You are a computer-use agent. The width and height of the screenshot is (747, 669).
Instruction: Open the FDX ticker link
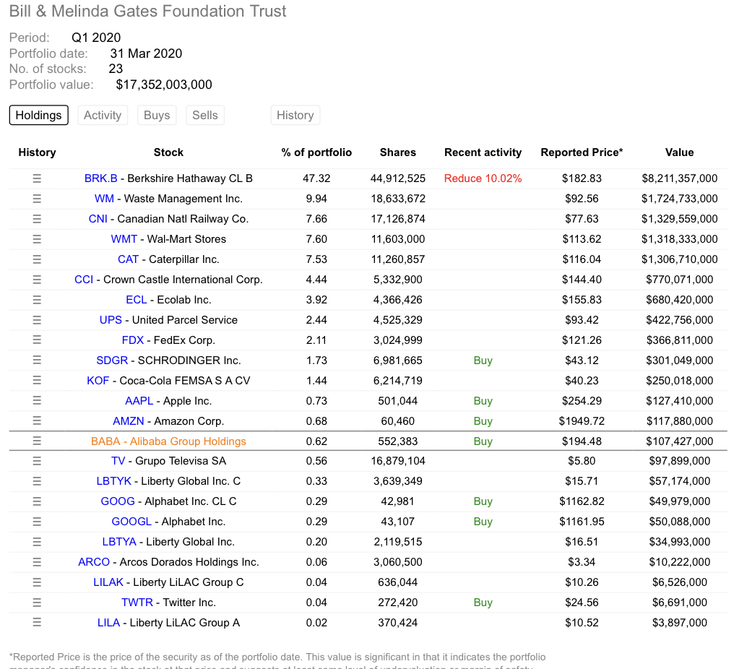click(x=132, y=340)
